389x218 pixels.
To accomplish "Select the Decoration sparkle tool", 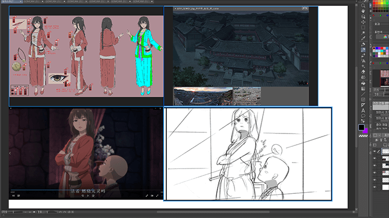I will [x=363, y=66].
